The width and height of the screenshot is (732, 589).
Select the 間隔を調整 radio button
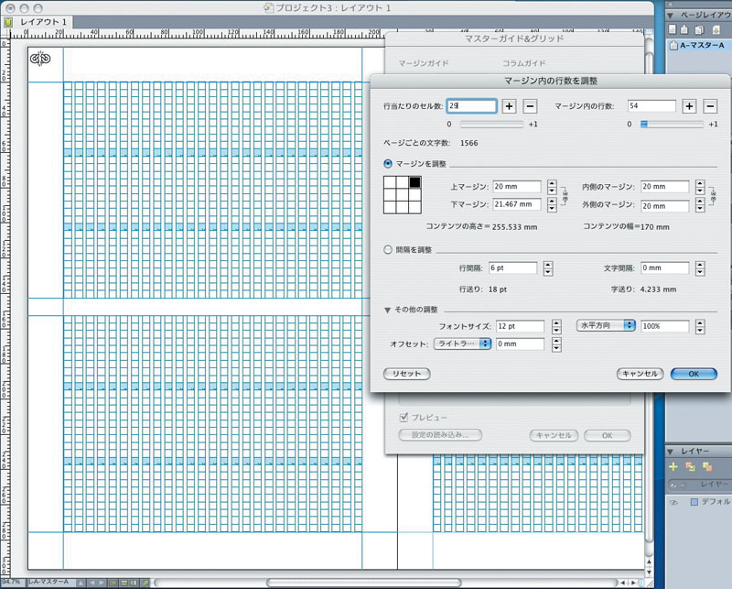click(x=389, y=249)
